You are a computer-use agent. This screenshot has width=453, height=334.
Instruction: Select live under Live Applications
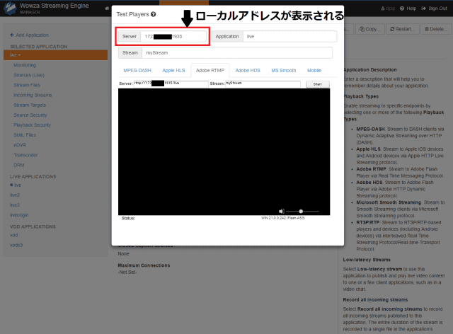(18, 185)
